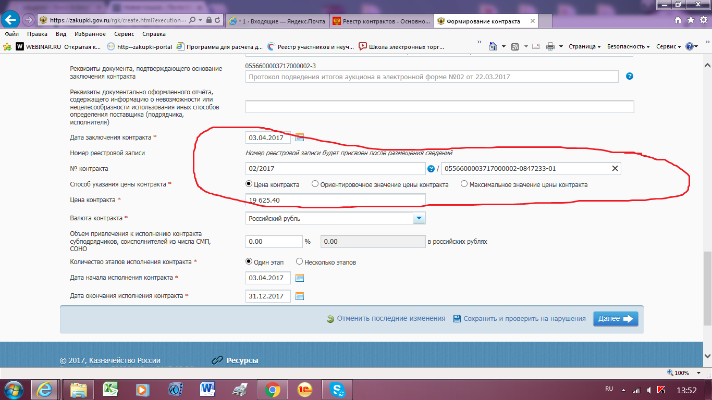Open 'Страница' toolbar dropdown
The width and height of the screenshot is (712, 400).
click(584, 46)
